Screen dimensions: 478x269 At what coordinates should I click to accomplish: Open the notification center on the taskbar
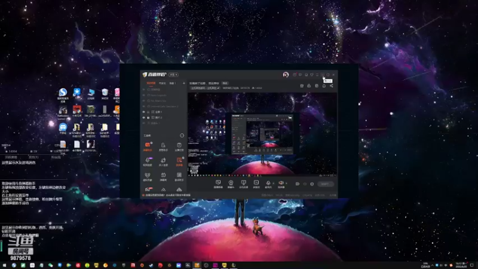(x=472, y=265)
